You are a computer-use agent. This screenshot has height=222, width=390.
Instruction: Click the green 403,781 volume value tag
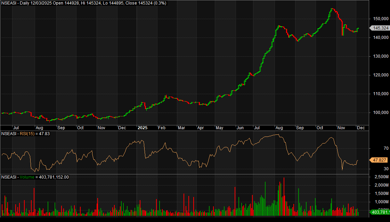pyautogui.click(x=380, y=212)
